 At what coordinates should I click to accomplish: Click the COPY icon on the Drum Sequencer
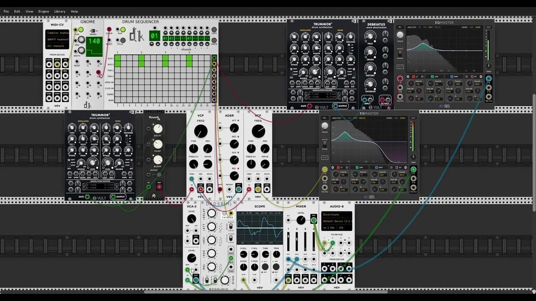tap(214, 29)
